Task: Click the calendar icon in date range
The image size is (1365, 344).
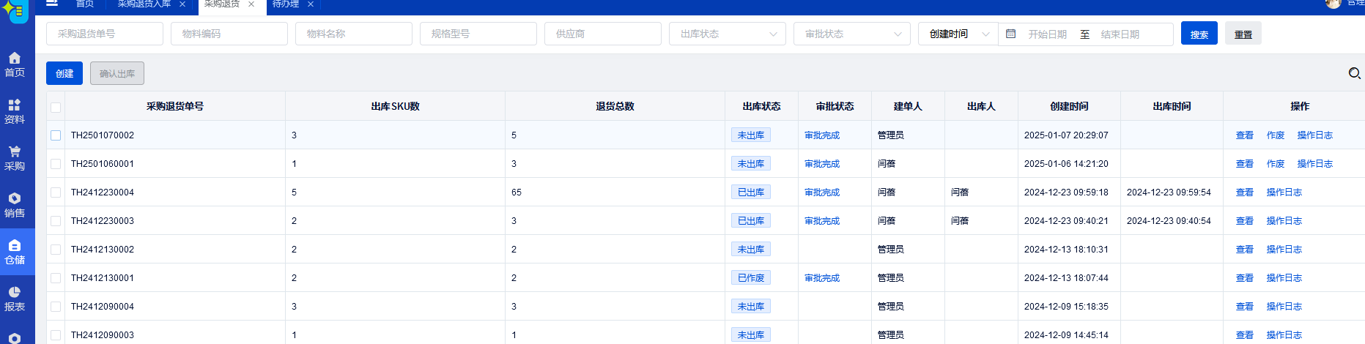Action: coord(1010,34)
